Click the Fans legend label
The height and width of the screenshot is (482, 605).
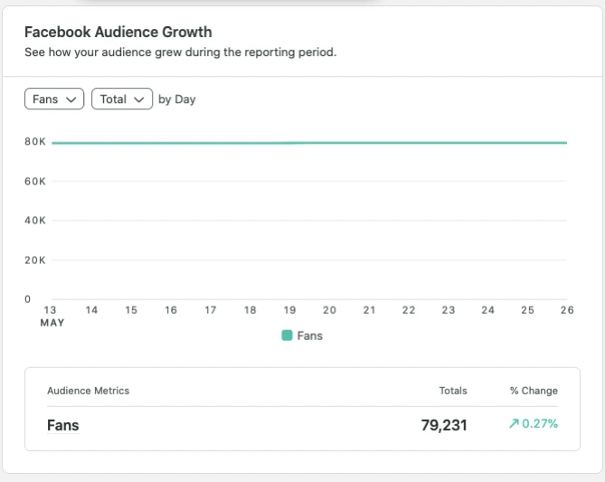pos(309,336)
